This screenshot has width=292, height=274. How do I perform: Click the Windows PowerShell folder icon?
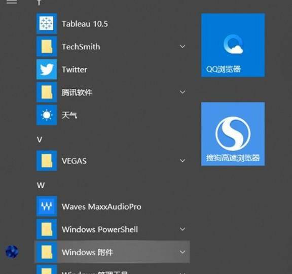(47, 229)
